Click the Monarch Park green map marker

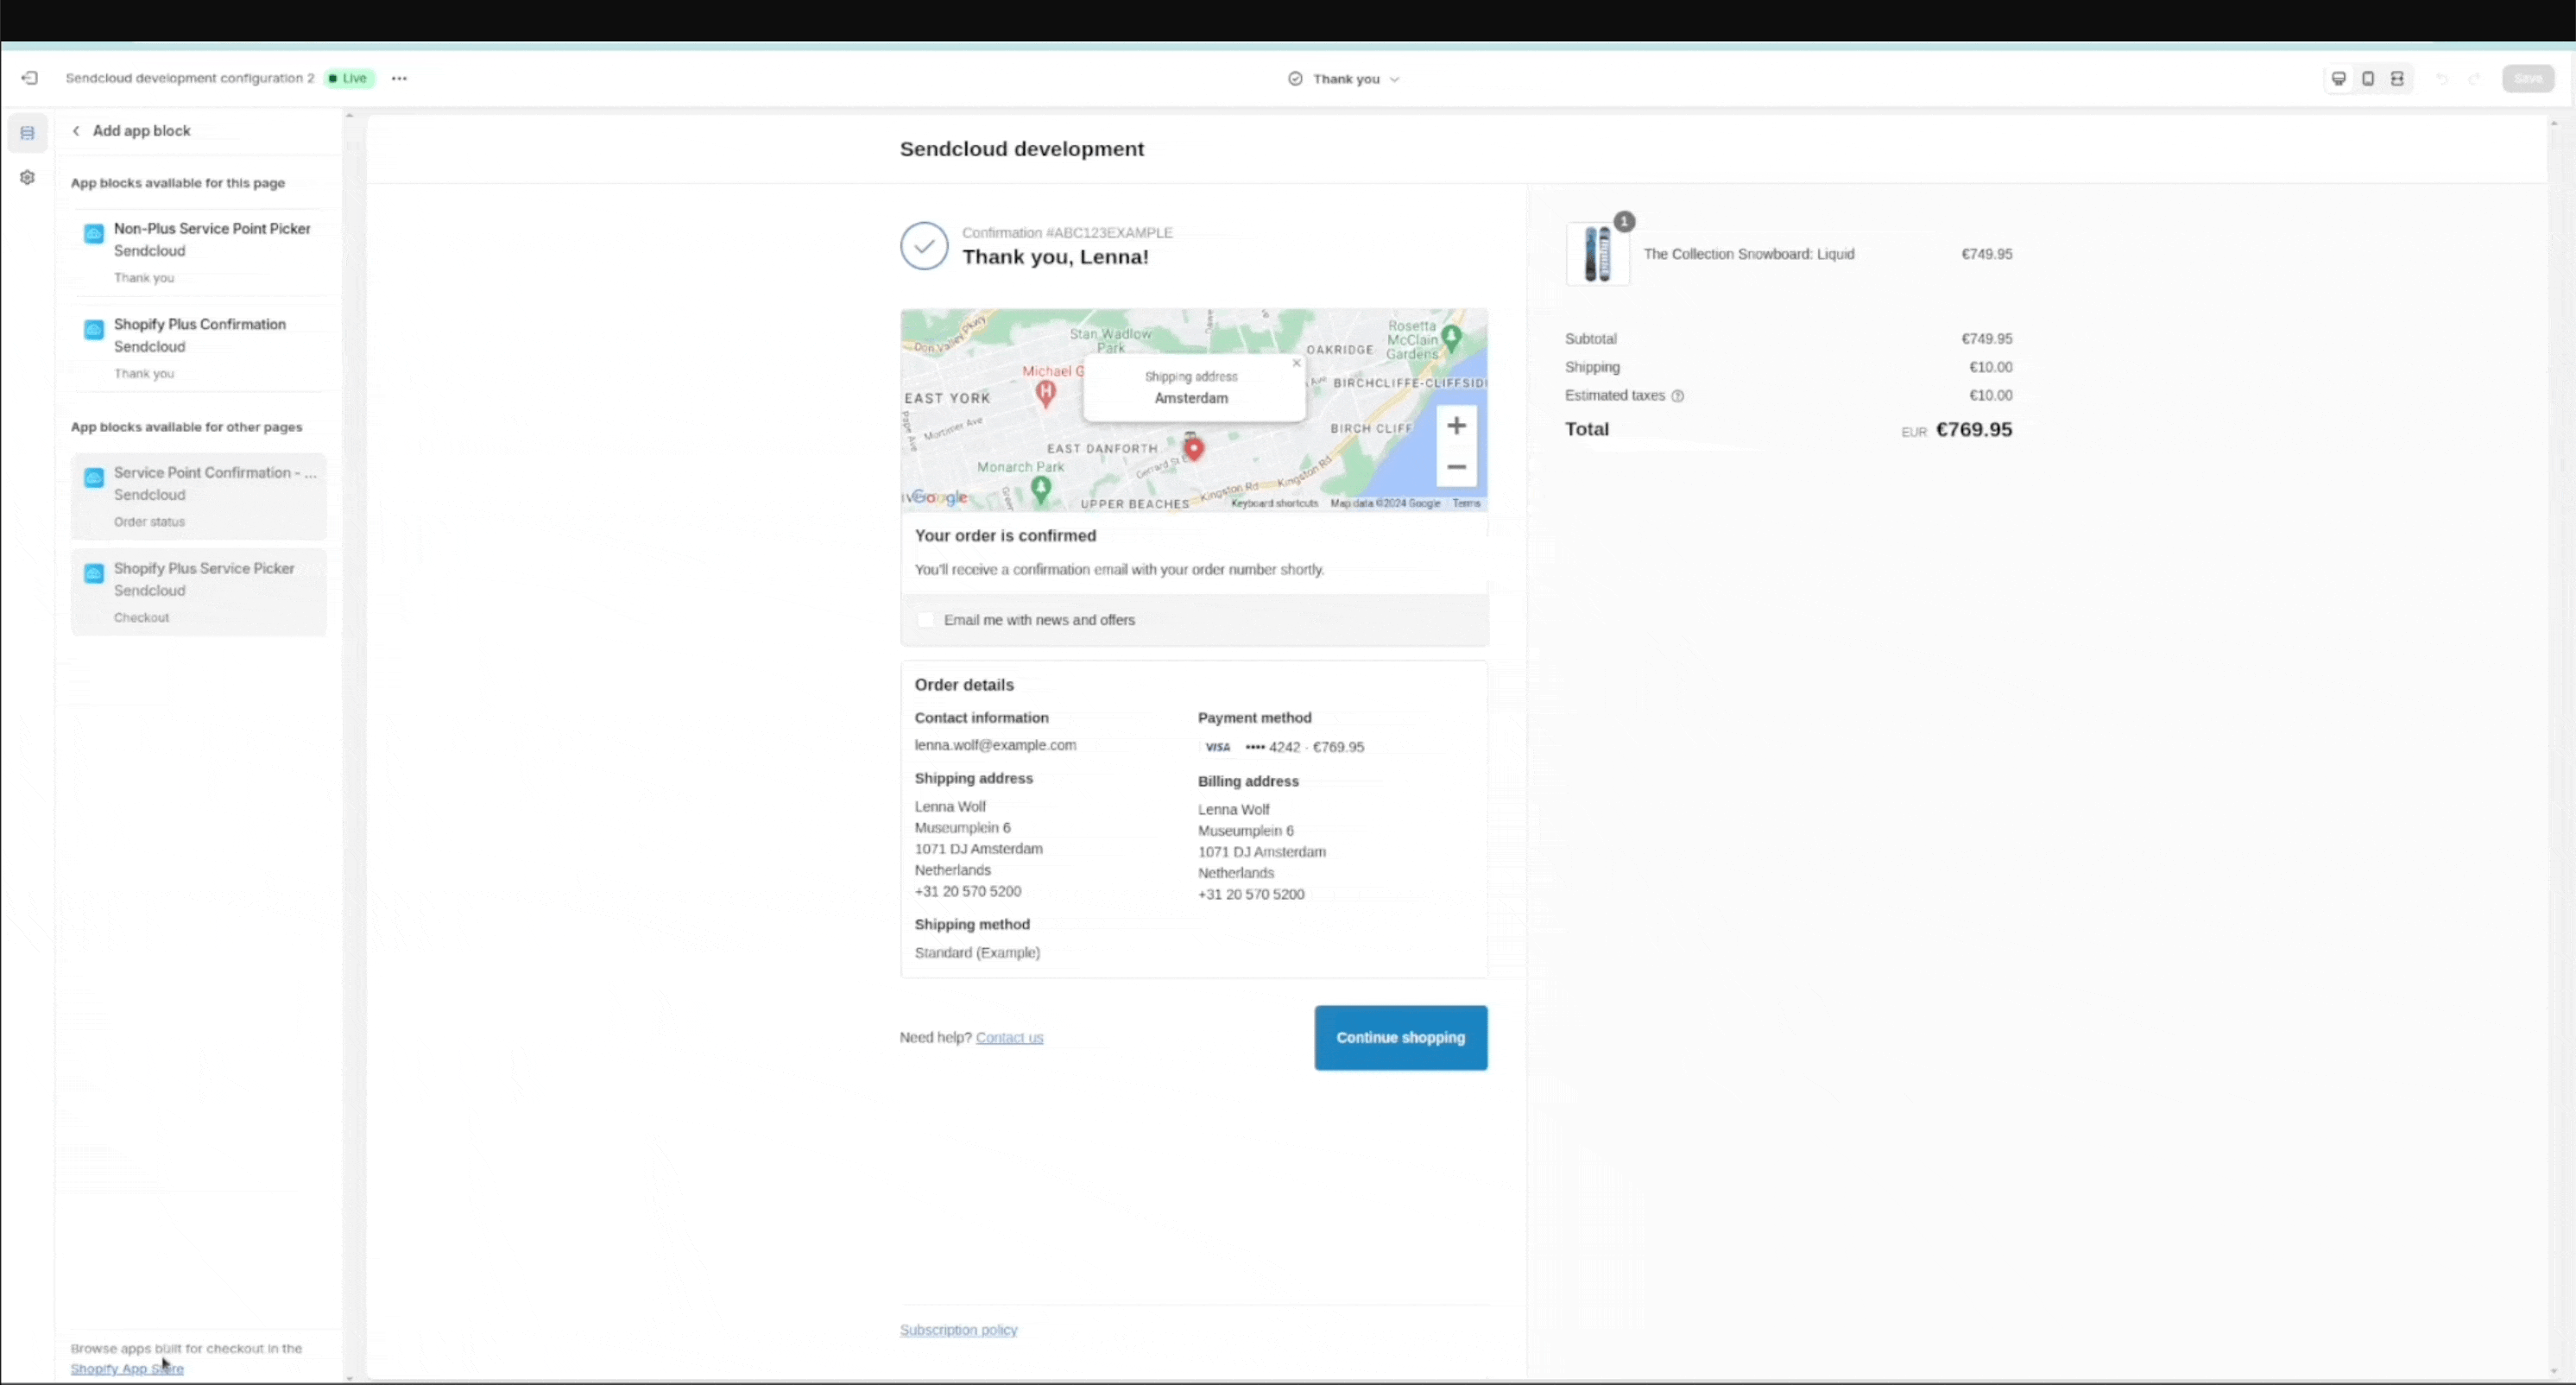click(x=1041, y=490)
